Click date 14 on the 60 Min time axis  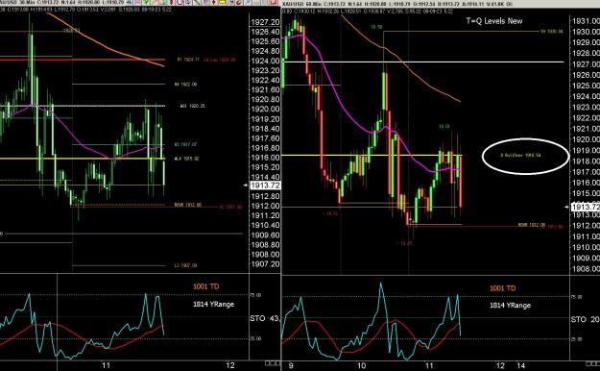coord(520,365)
